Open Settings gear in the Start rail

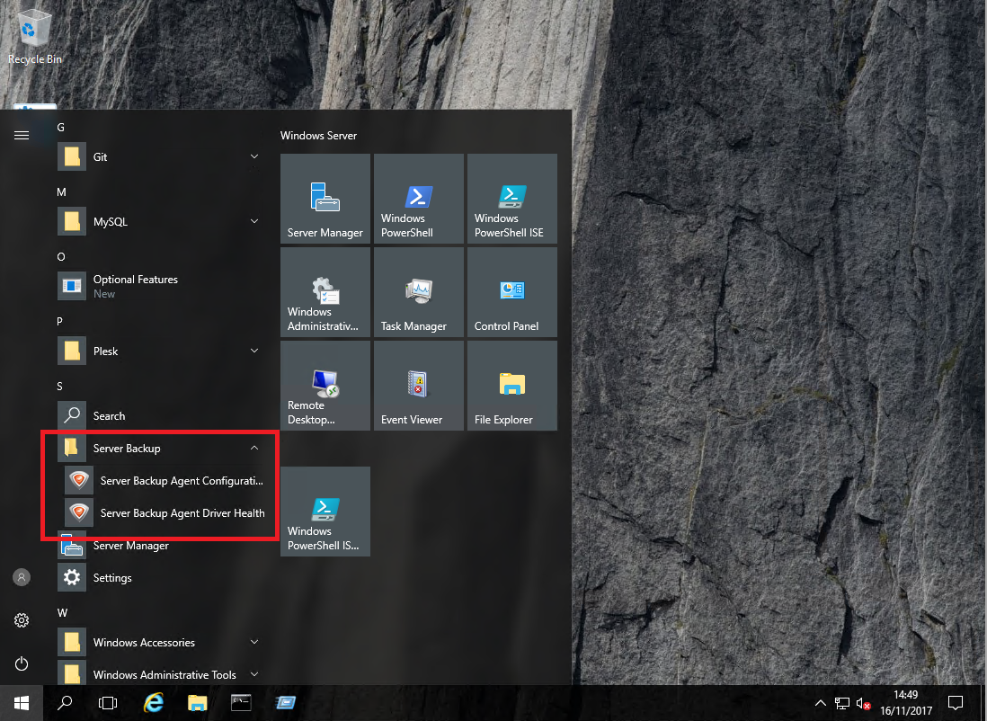(x=22, y=620)
